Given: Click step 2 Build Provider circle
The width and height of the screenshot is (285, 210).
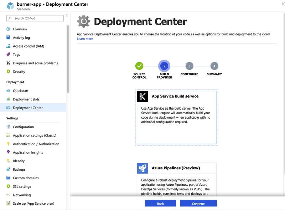Looking at the screenshot, I should (x=164, y=66).
